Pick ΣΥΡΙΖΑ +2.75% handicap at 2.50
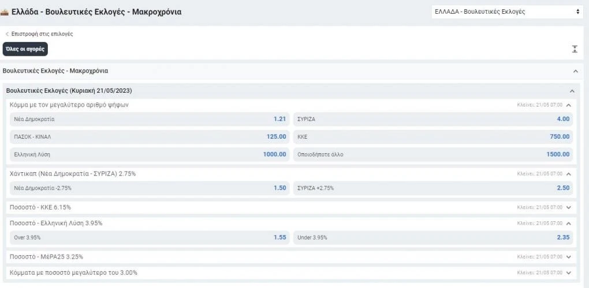Screen dimensions: 589x288 point(433,188)
